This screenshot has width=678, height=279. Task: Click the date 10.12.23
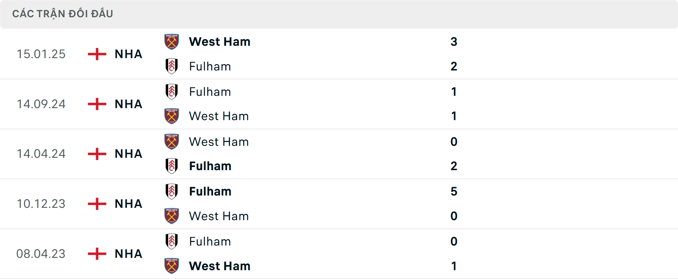coord(41,204)
